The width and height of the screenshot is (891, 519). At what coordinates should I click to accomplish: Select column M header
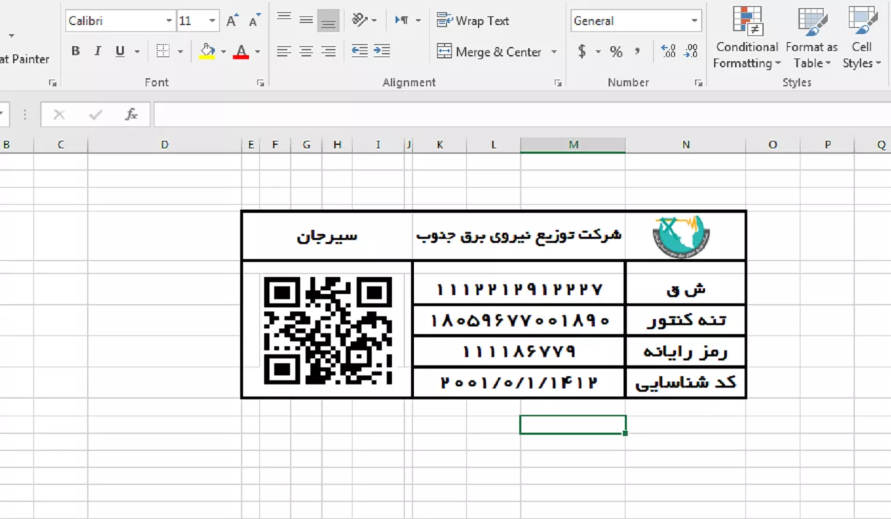tap(573, 145)
